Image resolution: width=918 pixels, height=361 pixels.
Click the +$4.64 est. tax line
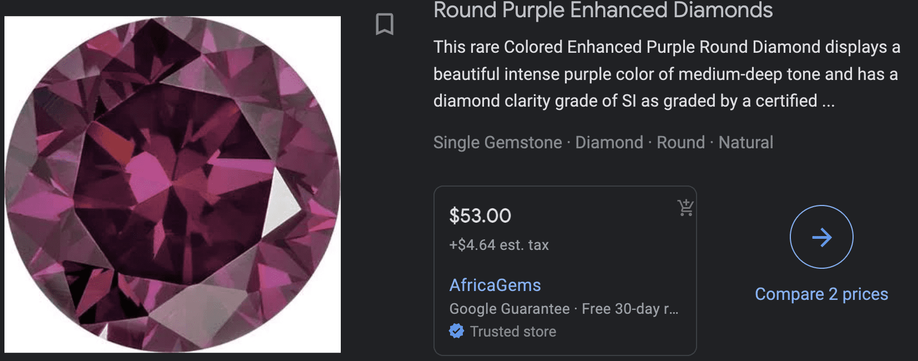point(498,245)
